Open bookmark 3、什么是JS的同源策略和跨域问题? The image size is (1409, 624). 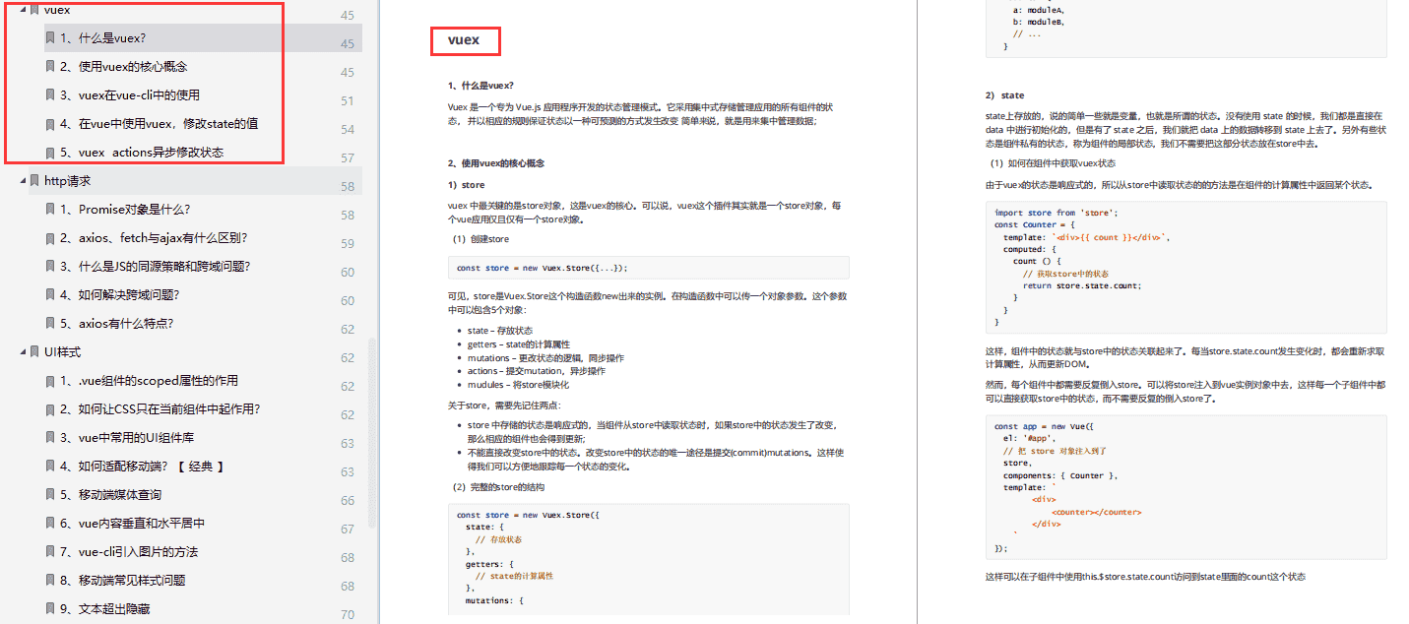(155, 267)
